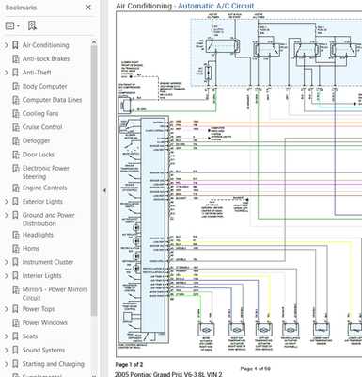Open the Anti-Theft bookmark
This screenshot has width=362, height=377.
tap(37, 73)
